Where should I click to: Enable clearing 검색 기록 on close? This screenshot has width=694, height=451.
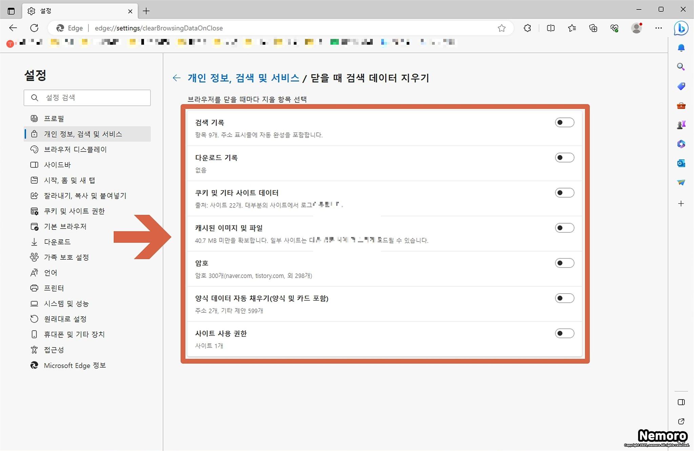pos(564,123)
